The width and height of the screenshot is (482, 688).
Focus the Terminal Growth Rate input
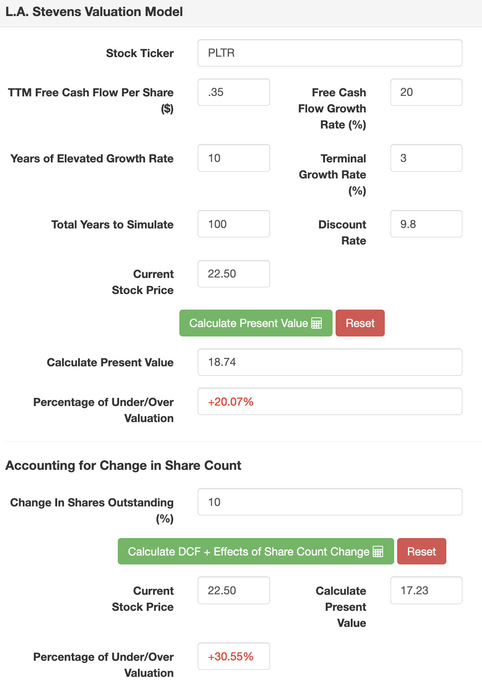tap(426, 158)
